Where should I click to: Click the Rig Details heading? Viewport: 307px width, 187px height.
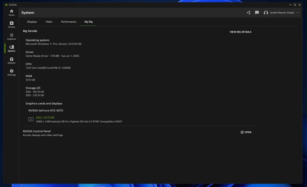[x=30, y=31]
